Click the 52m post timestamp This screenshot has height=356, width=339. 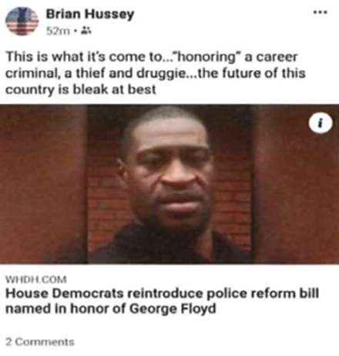58,31
